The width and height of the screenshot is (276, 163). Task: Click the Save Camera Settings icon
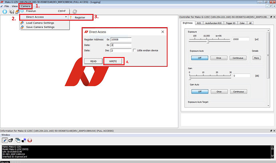(x=22, y=27)
